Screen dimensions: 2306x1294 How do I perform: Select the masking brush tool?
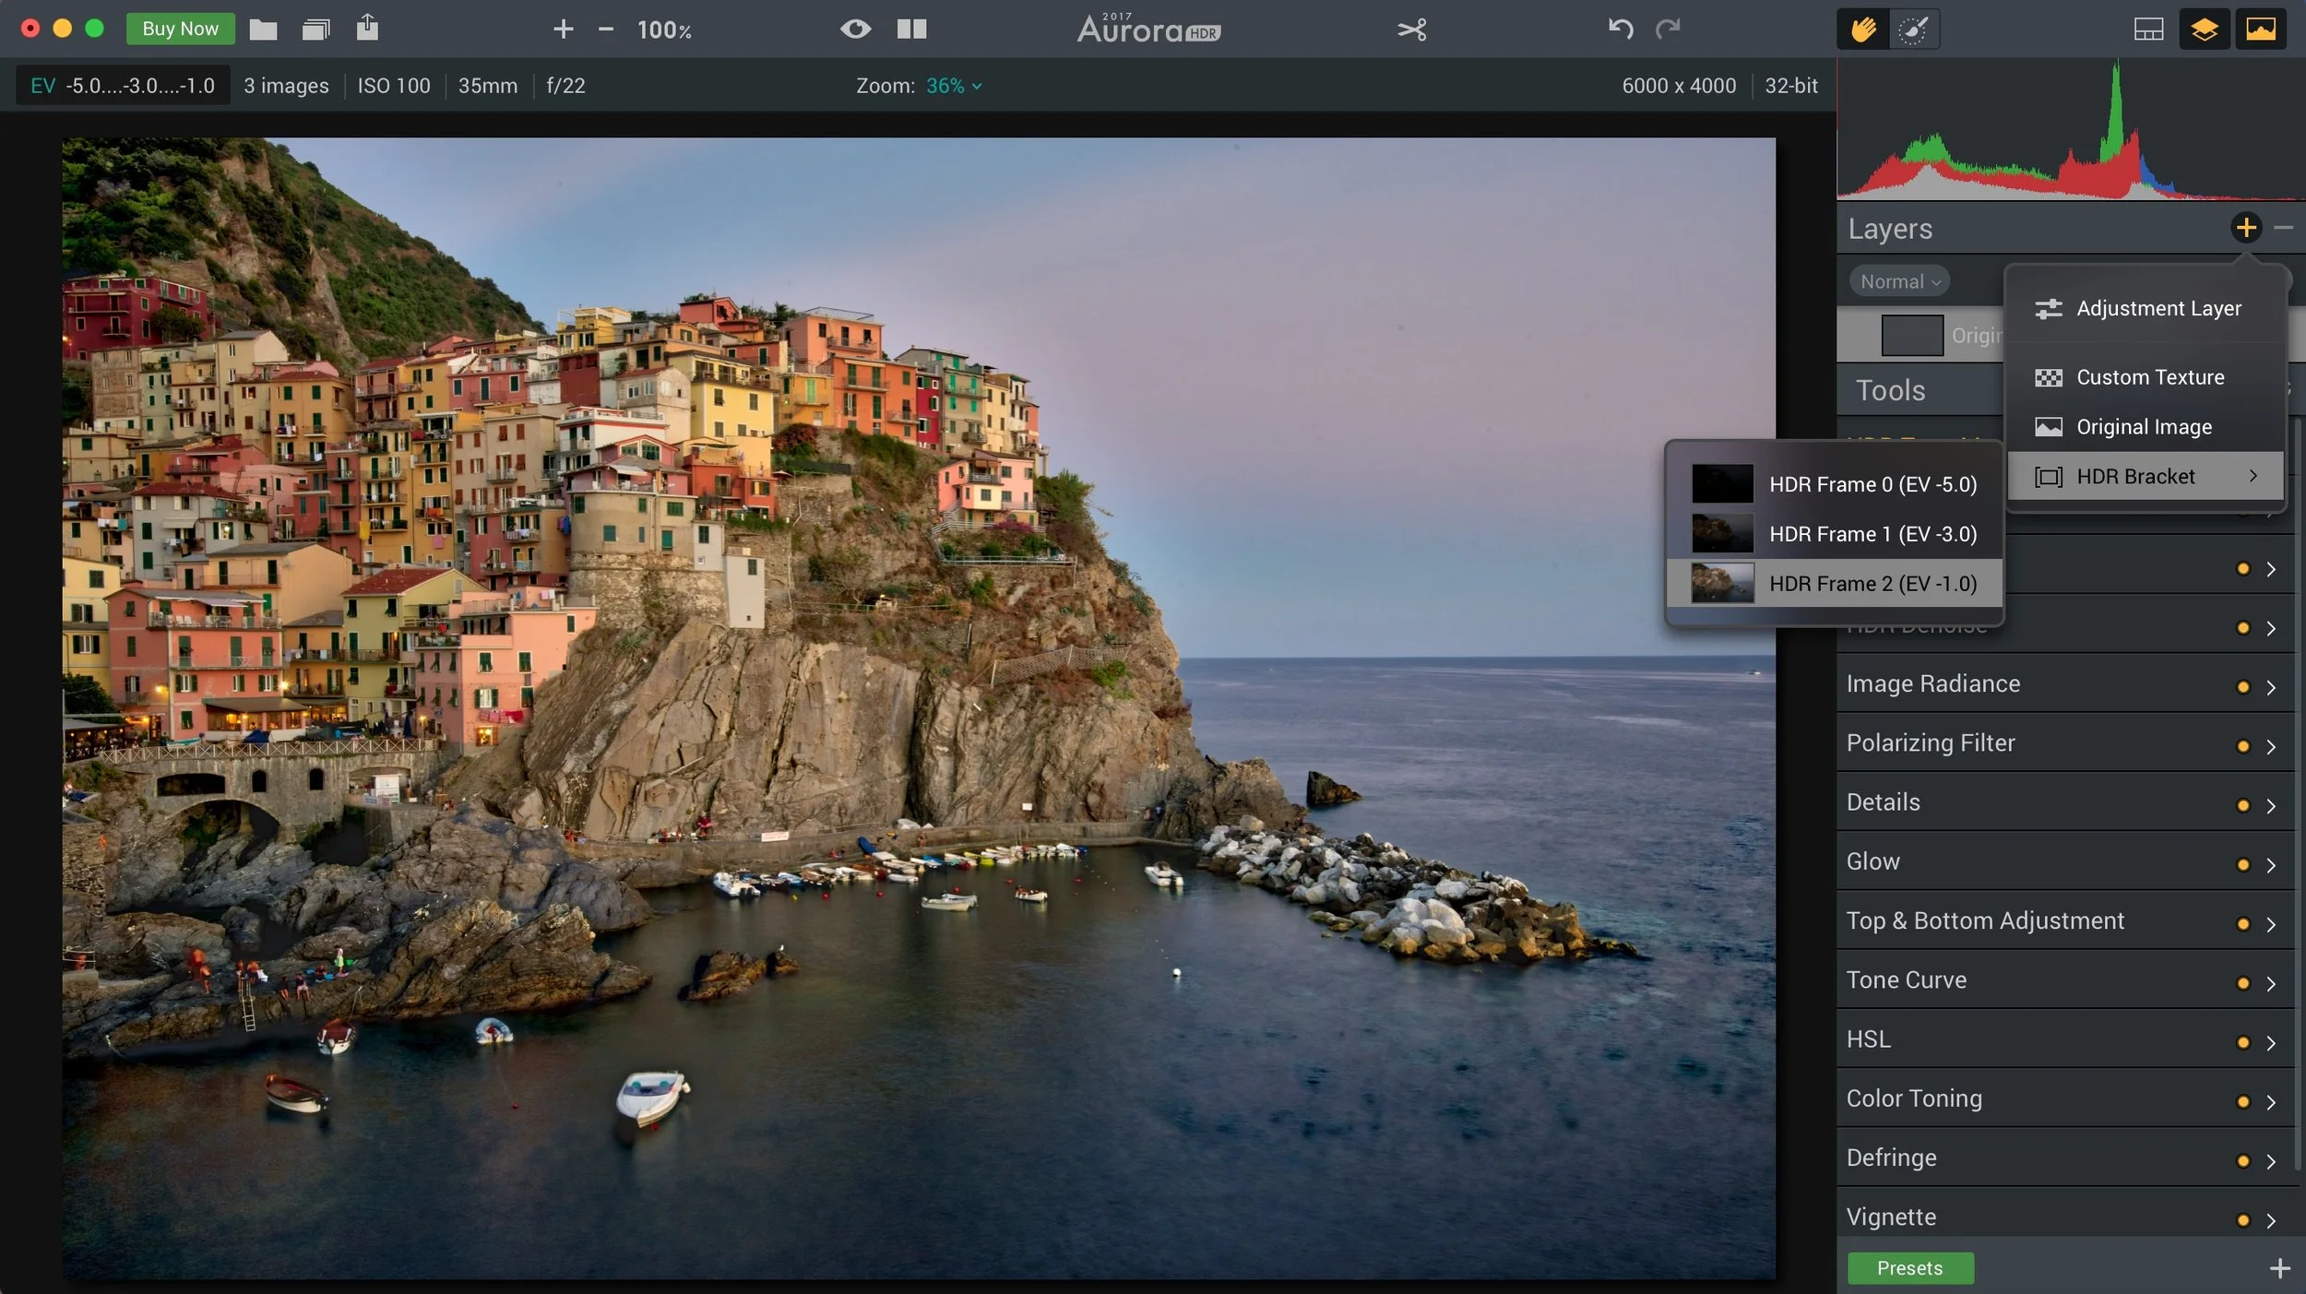pos(1913,30)
